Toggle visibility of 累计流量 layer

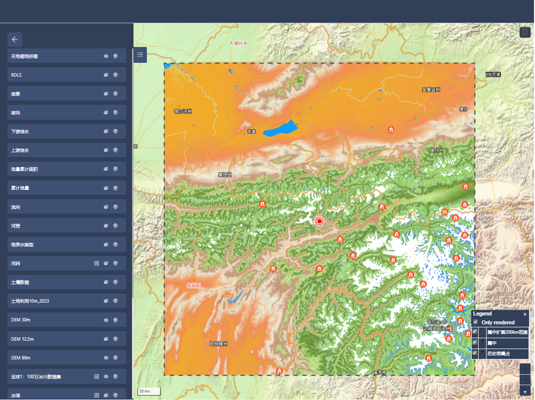point(106,188)
